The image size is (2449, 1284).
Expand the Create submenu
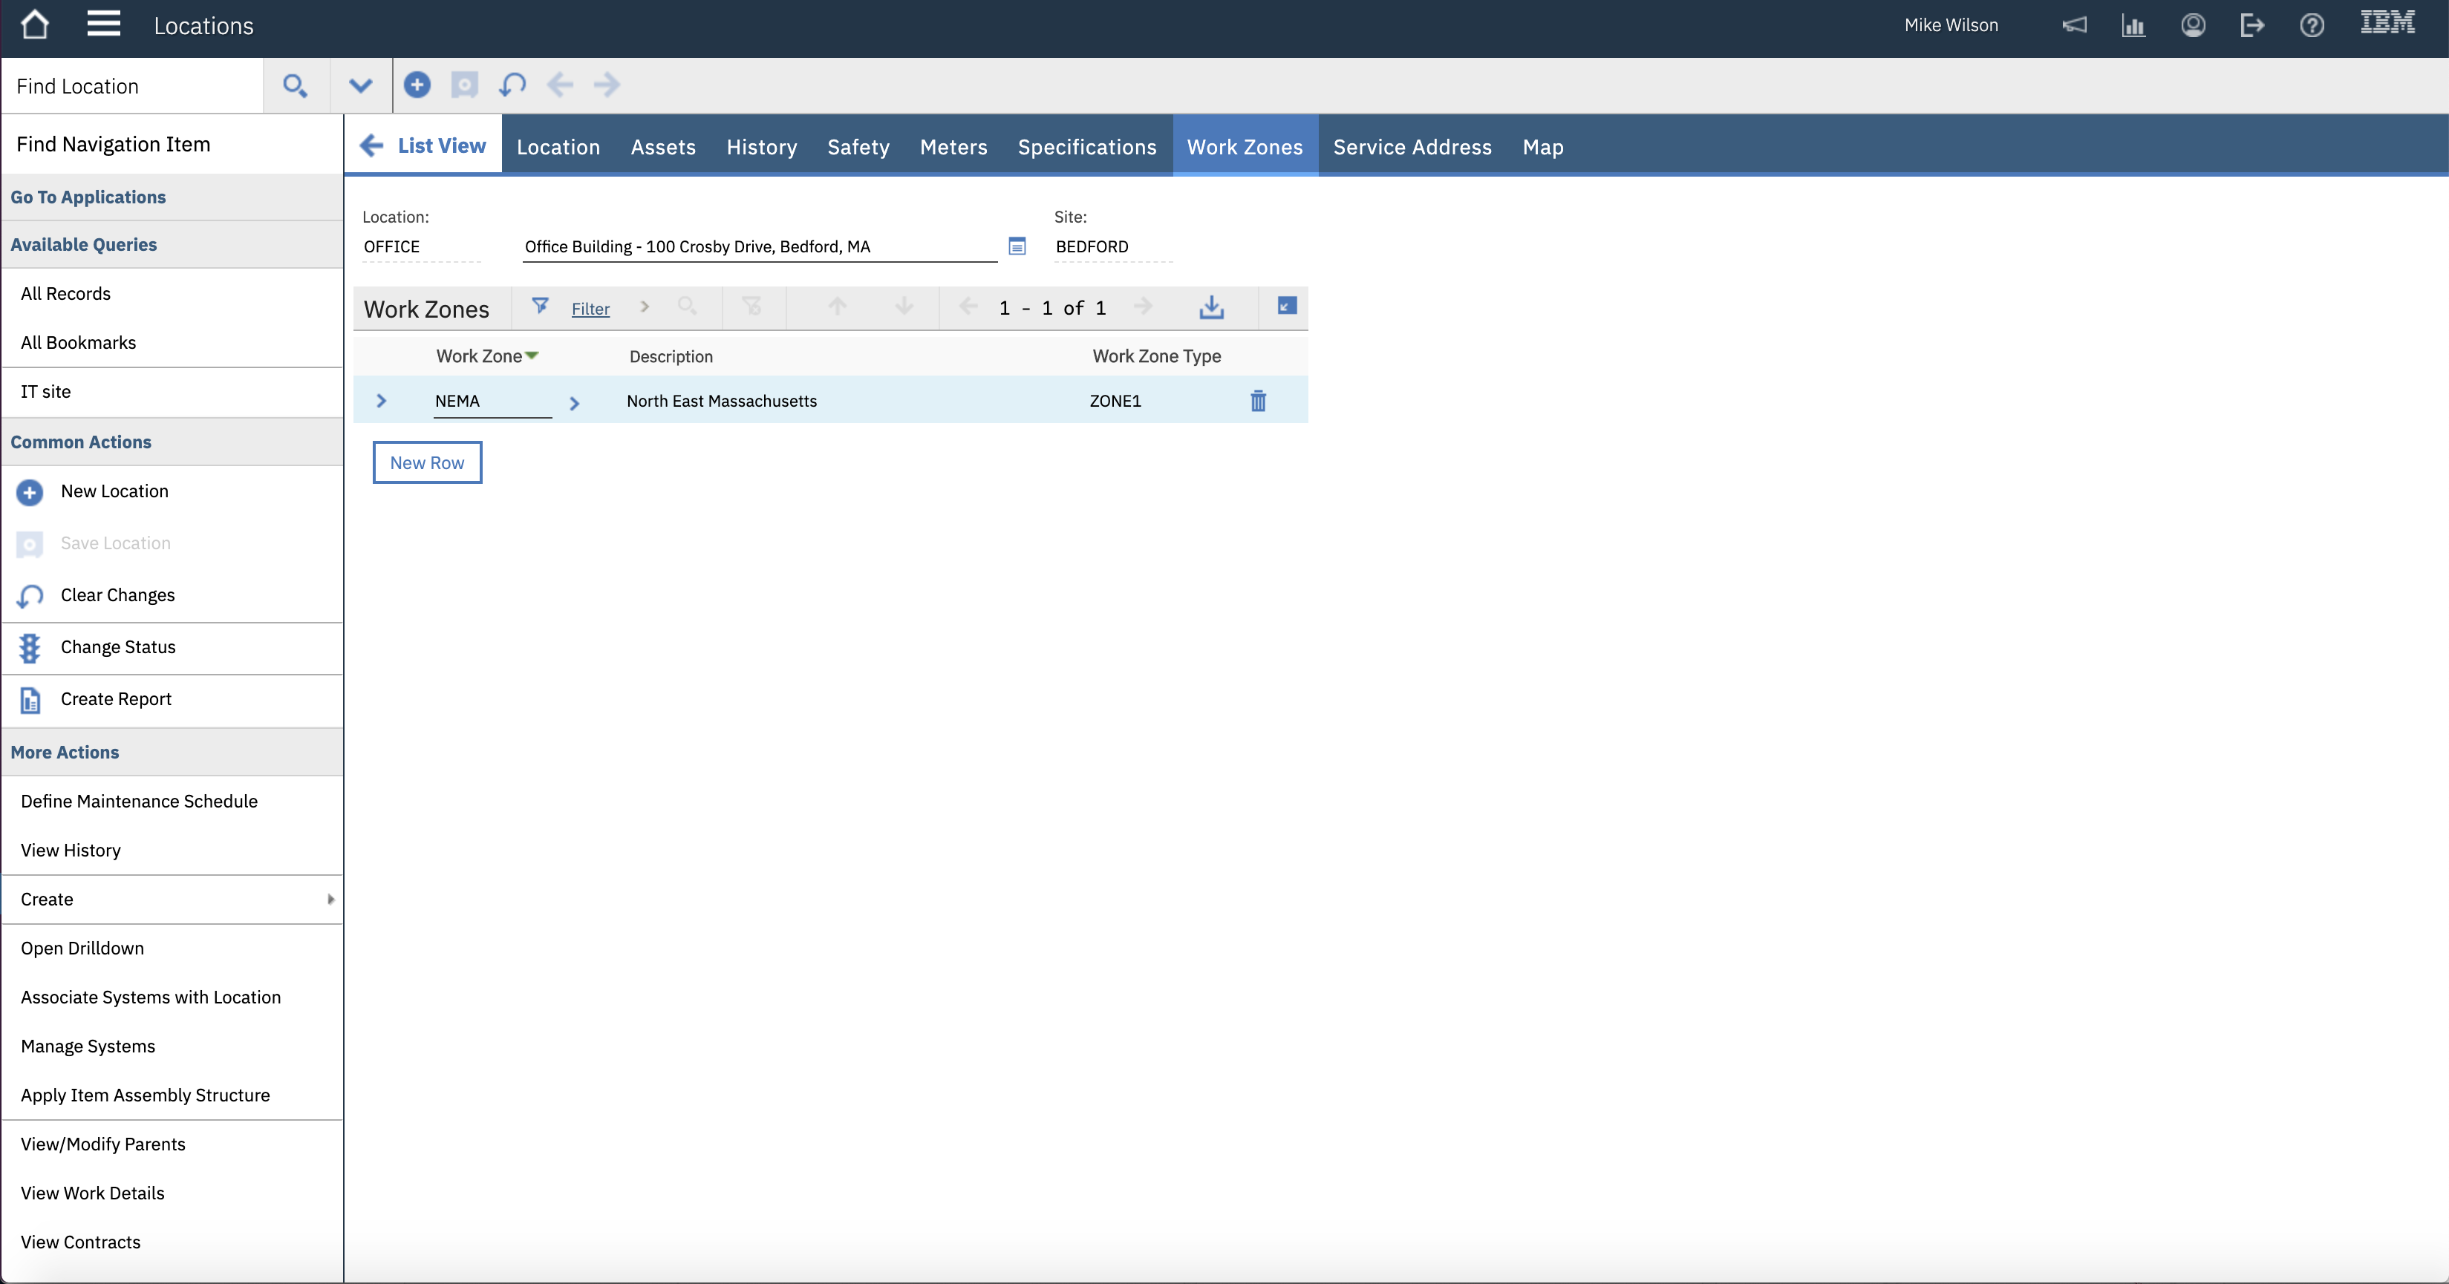(x=330, y=899)
